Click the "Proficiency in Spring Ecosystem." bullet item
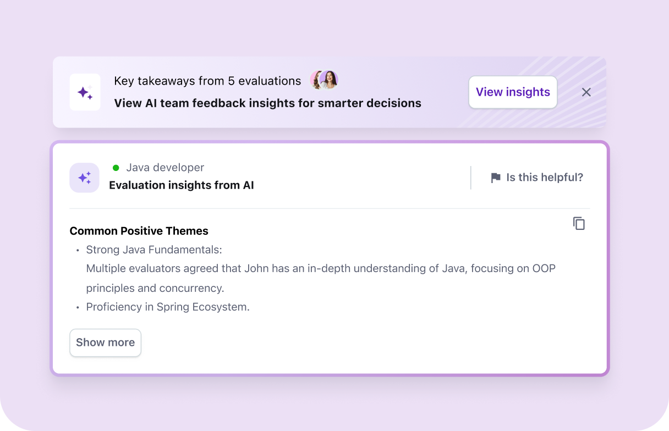 (168, 307)
